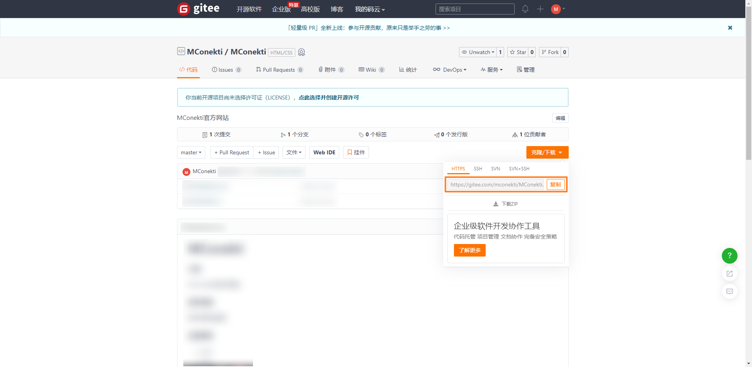Click the HTML/CSS language label
This screenshot has width=752, height=367.
click(x=282, y=52)
